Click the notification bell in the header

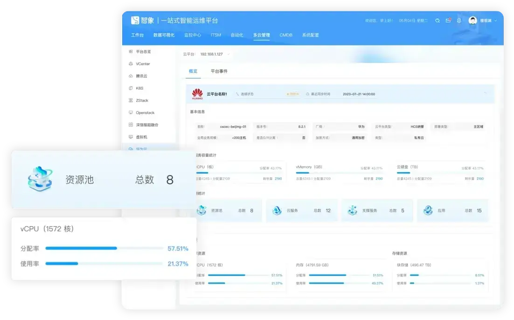(459, 21)
